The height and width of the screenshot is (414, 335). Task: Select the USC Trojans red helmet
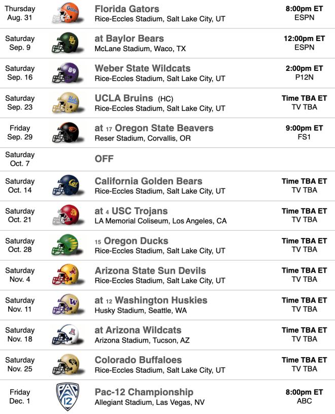[x=68, y=215]
